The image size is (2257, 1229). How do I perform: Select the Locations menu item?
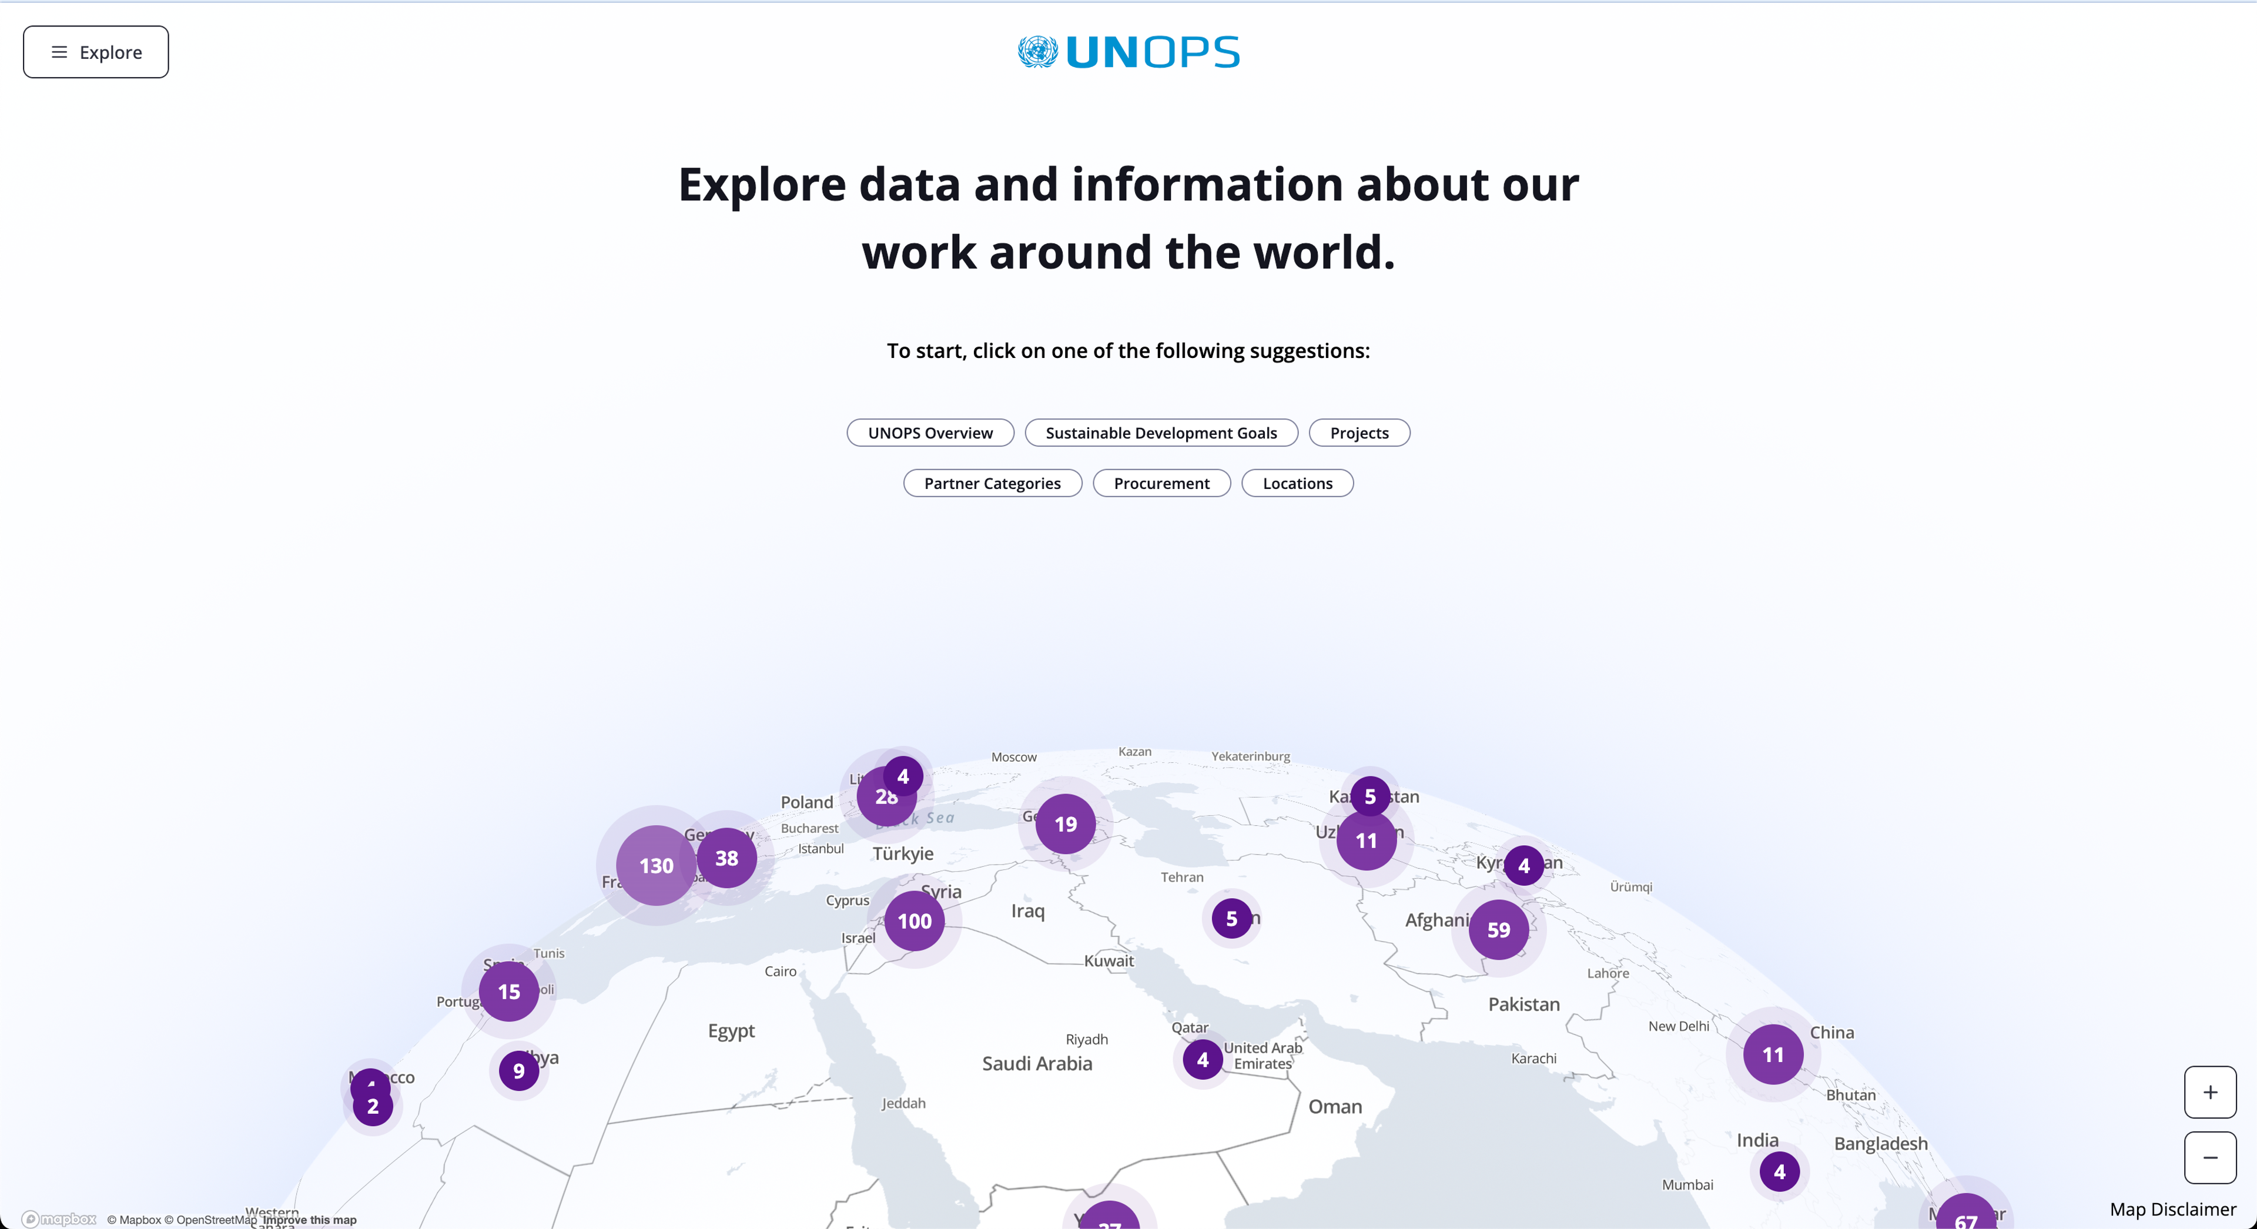(1297, 481)
